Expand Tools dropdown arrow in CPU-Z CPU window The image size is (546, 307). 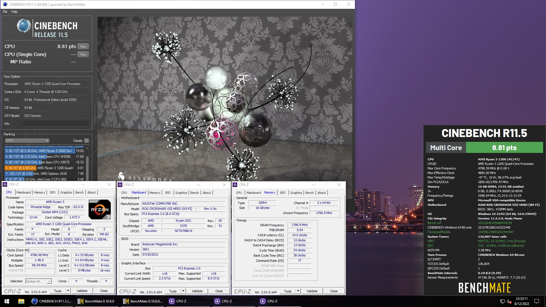pos(68,291)
